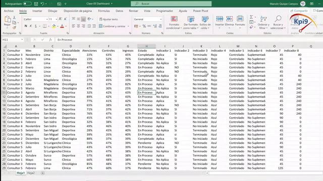Image resolution: width=323 pixels, height=181 pixels.
Task: Open Formato condicional menu
Action: (174, 23)
